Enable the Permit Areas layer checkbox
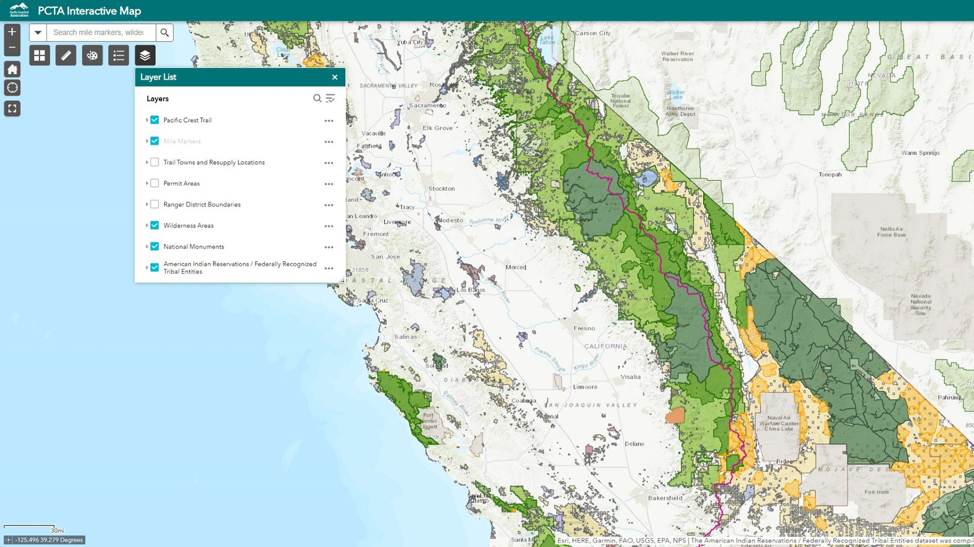This screenshot has height=547, width=974. tap(155, 183)
